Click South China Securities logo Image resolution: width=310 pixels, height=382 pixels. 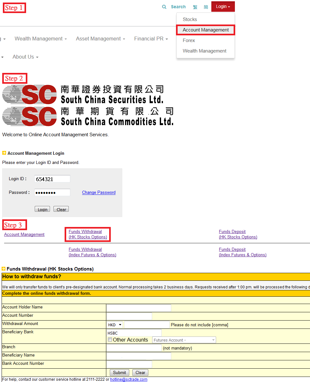83,95
